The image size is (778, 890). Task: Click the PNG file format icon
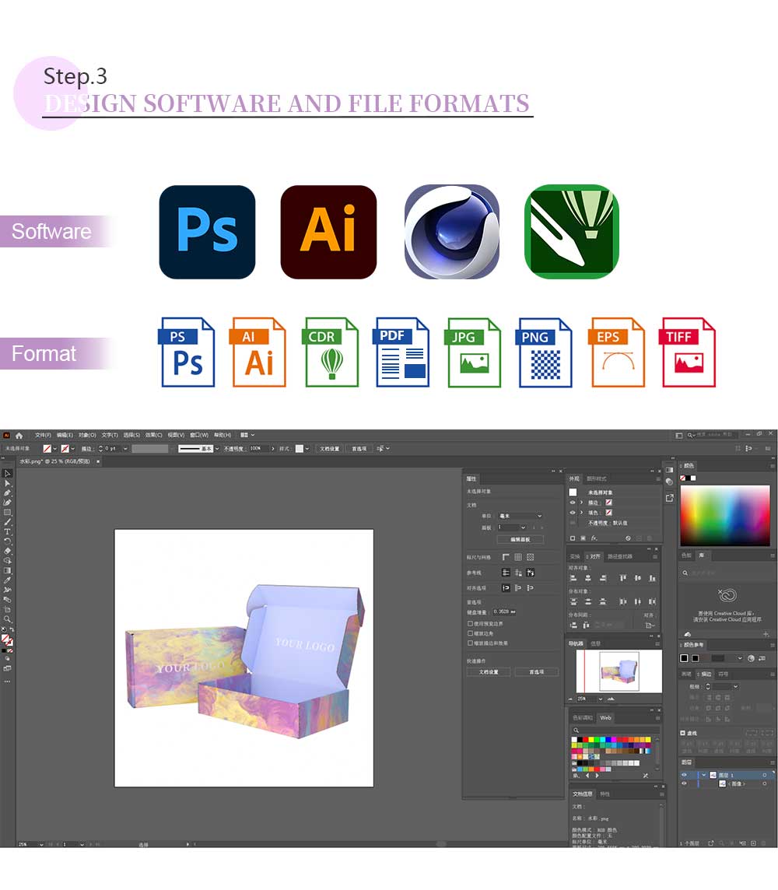[545, 352]
